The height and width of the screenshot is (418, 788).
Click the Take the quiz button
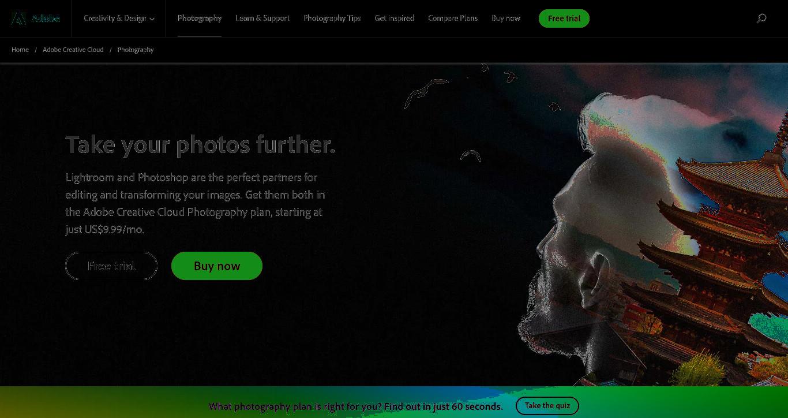click(547, 406)
